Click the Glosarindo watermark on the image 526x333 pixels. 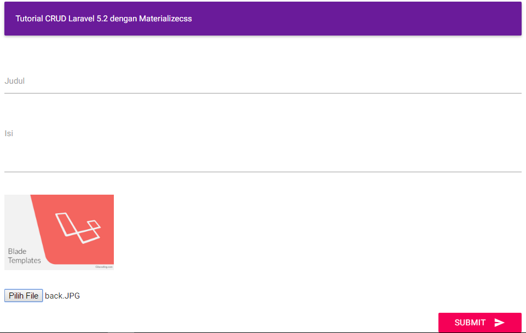click(x=104, y=267)
